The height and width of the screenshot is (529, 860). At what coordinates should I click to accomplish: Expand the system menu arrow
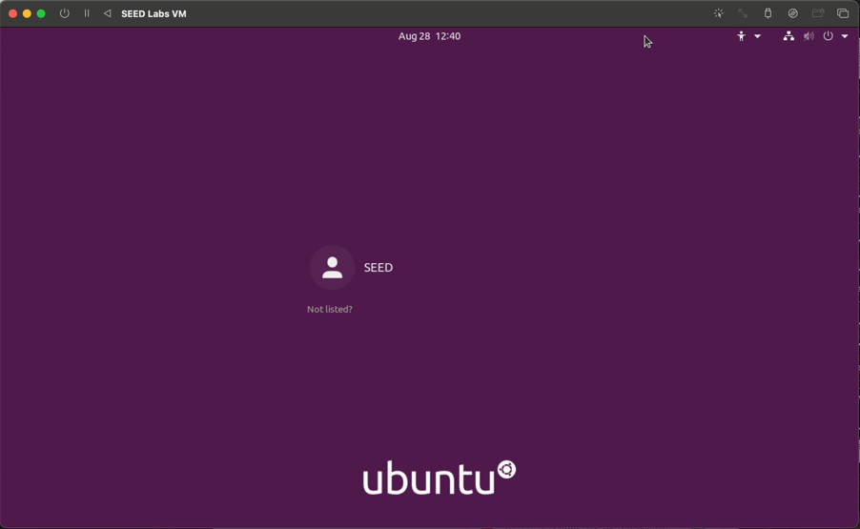point(845,36)
